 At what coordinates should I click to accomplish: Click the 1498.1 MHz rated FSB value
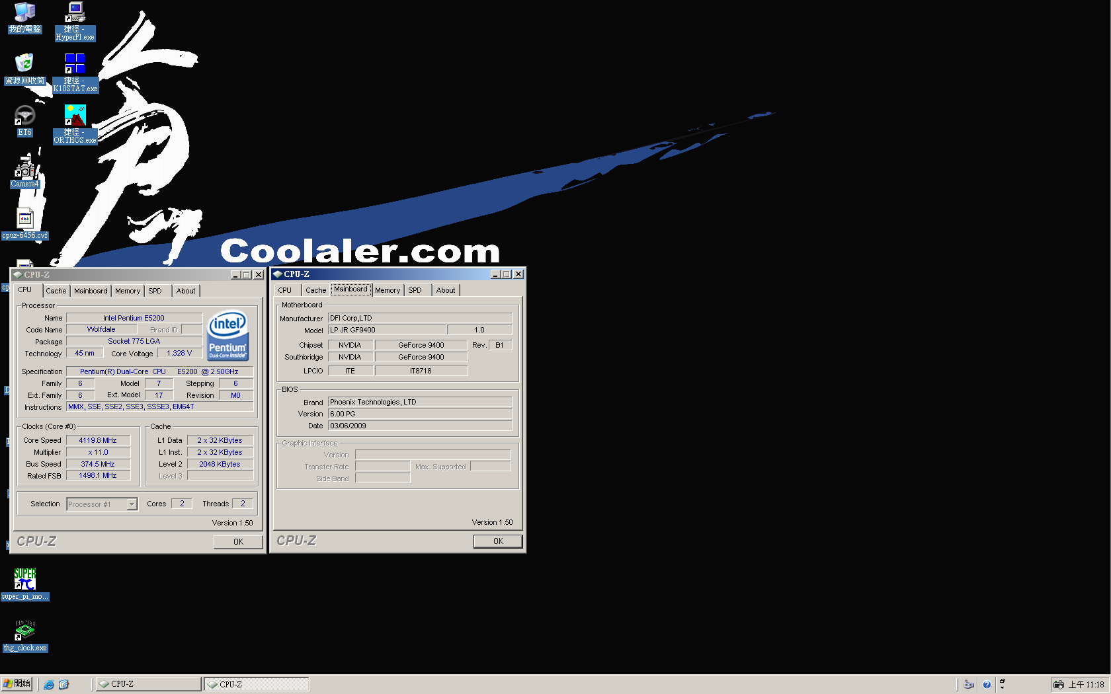(98, 475)
